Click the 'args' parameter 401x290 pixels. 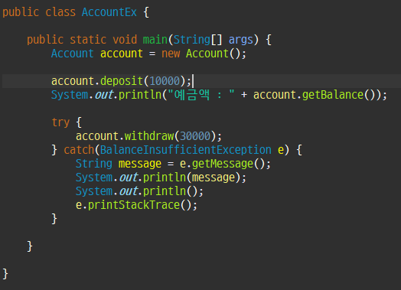point(240,40)
